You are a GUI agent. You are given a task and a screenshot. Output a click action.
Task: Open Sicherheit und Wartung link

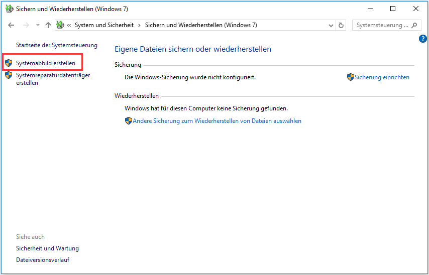tap(47, 248)
